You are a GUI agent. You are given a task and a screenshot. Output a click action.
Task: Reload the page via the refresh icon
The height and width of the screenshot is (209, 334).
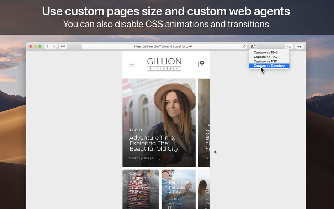244,46
